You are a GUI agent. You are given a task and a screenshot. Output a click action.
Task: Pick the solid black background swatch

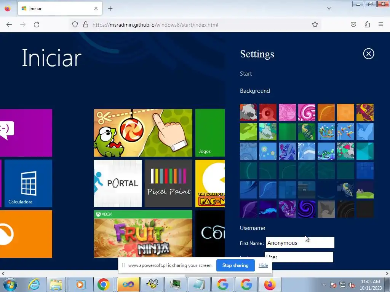point(365,209)
